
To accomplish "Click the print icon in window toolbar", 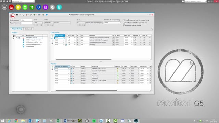I will tap(17, 15).
